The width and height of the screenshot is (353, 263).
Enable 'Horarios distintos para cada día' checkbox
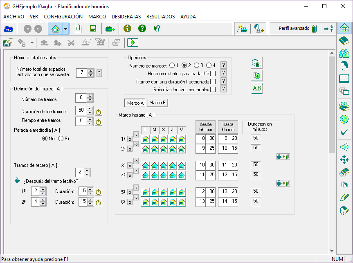213,74
